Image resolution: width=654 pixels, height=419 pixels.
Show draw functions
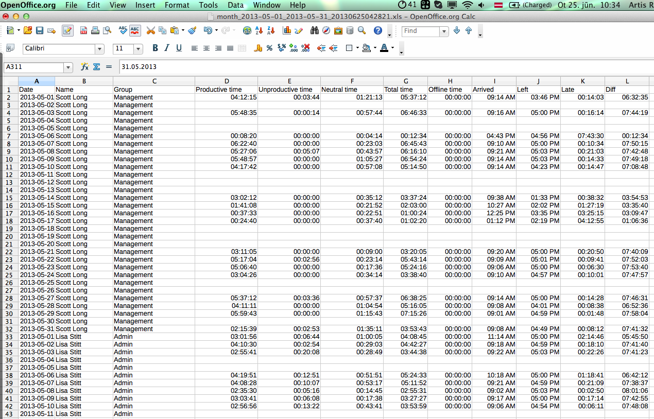pyautogui.click(x=299, y=31)
